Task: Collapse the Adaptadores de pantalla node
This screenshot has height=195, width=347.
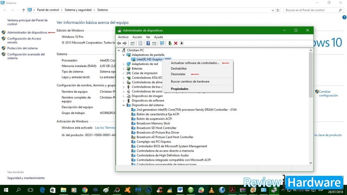Action: (x=124, y=55)
